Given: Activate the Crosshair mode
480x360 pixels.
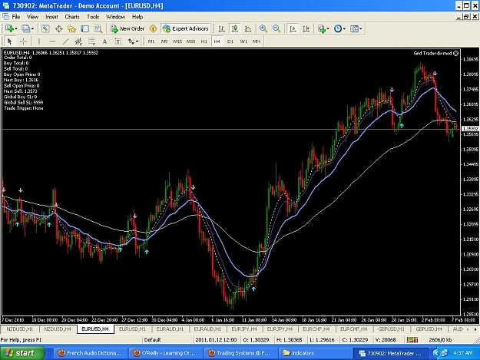Looking at the screenshot, I should pyautogui.click(x=23, y=41).
